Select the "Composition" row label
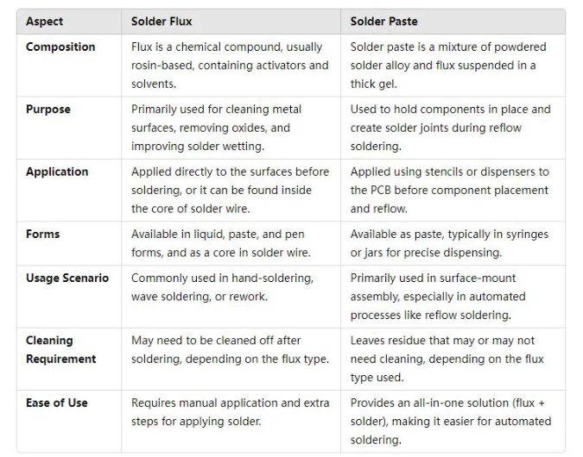Screen dimensions: 583x457 click(x=60, y=47)
